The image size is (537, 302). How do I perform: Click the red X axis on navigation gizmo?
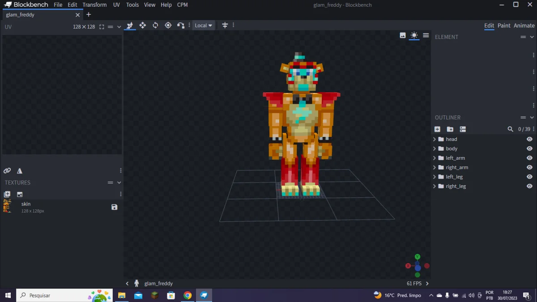pyautogui.click(x=408, y=266)
